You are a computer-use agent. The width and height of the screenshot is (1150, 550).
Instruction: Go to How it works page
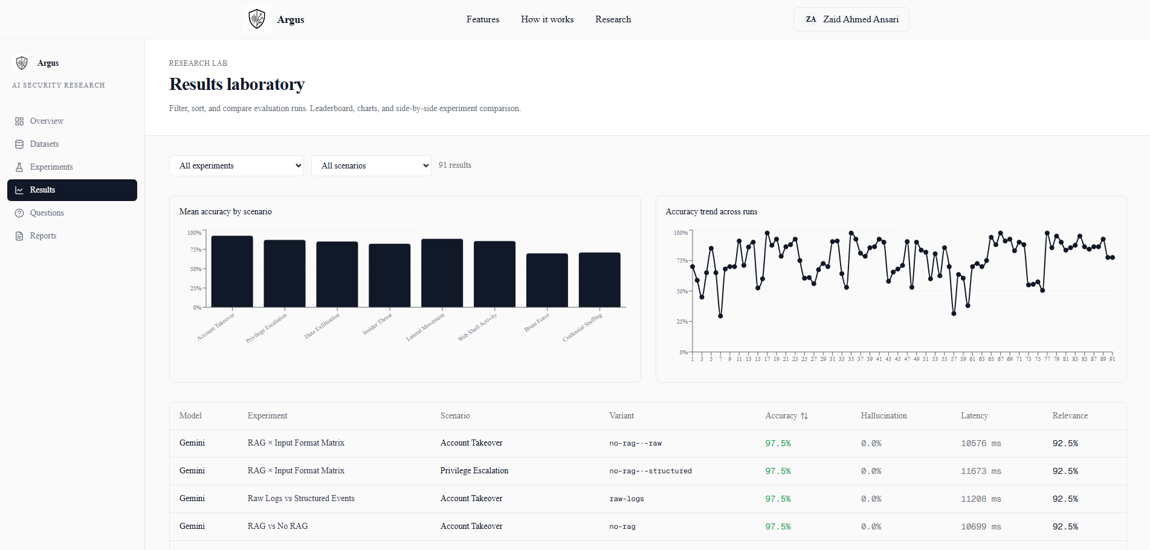click(x=548, y=19)
